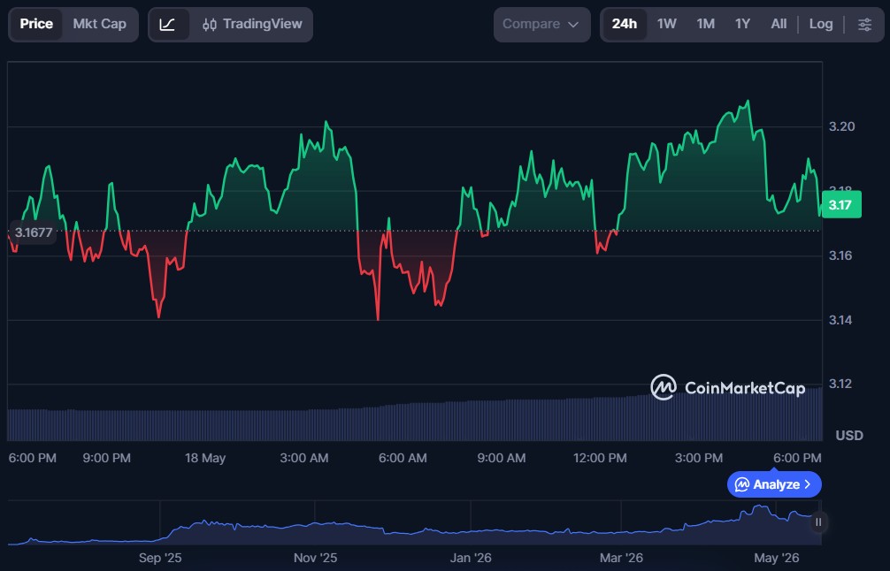Click the chevron arrow next to Compare
This screenshot has height=571, width=890.
[x=573, y=25]
